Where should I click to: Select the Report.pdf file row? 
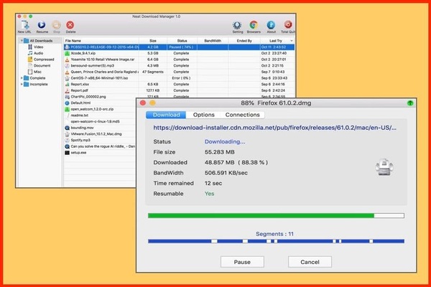(179, 90)
